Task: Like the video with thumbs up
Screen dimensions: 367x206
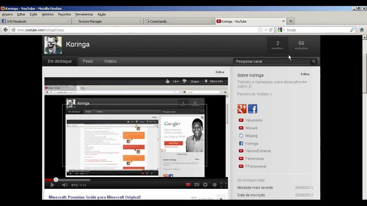Action: 168,81
